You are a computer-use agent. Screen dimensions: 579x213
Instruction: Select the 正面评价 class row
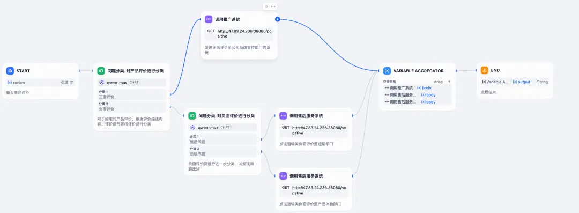132,94
